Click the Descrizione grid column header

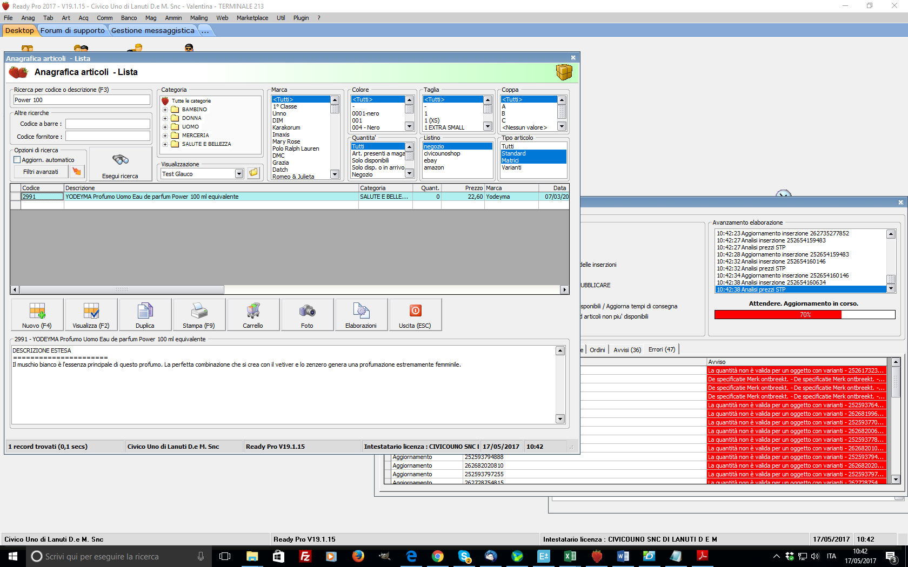tap(211, 188)
